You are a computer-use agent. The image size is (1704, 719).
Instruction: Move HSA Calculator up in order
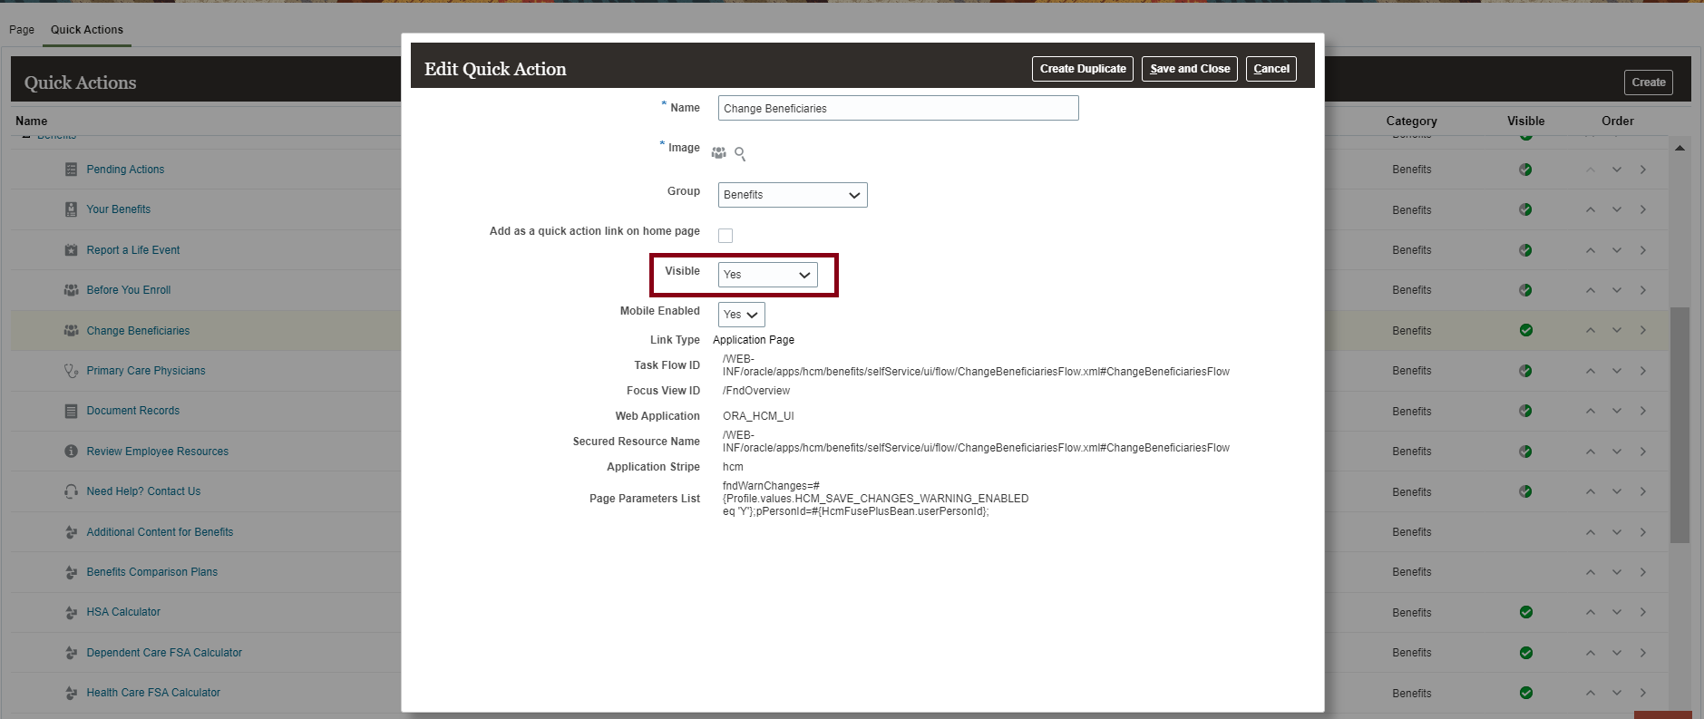(1591, 613)
